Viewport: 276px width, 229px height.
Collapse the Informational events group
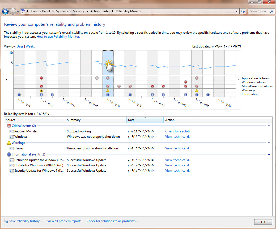(269, 154)
